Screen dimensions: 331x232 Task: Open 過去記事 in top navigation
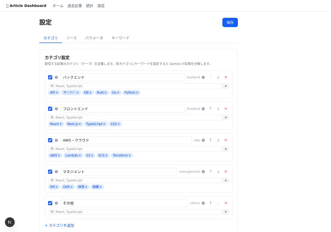click(75, 6)
